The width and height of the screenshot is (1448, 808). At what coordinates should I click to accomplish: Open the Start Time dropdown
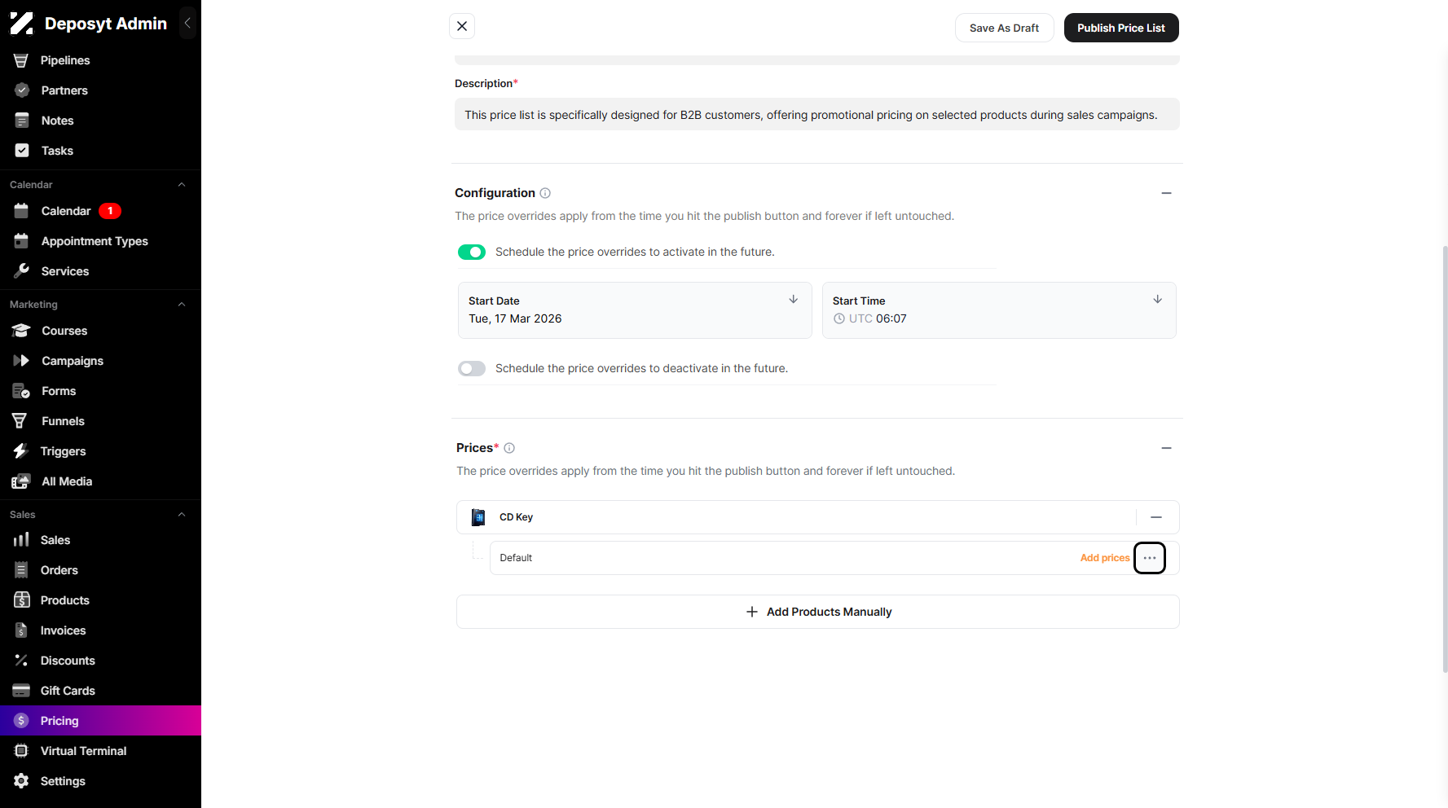pyautogui.click(x=999, y=310)
